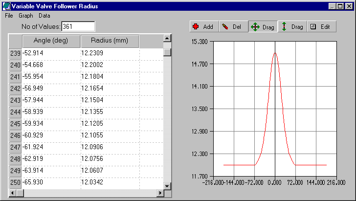Screen dimensions: 356x201
Task: Click the table scroll down arrow
Action: click(x=167, y=186)
